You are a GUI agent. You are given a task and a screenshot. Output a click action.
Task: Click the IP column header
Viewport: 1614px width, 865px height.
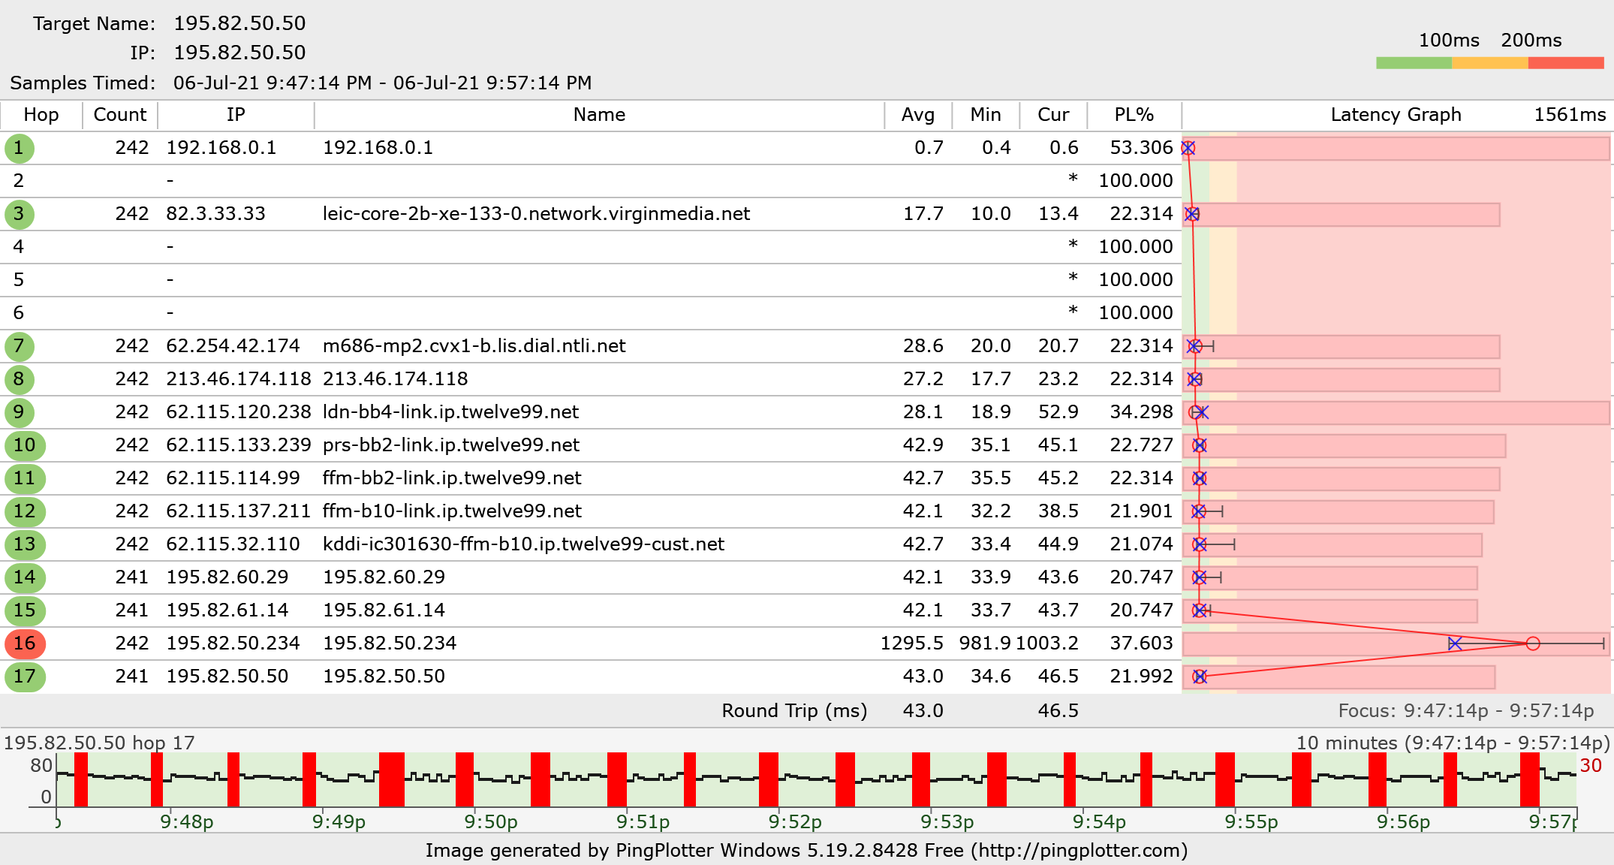coord(236,115)
